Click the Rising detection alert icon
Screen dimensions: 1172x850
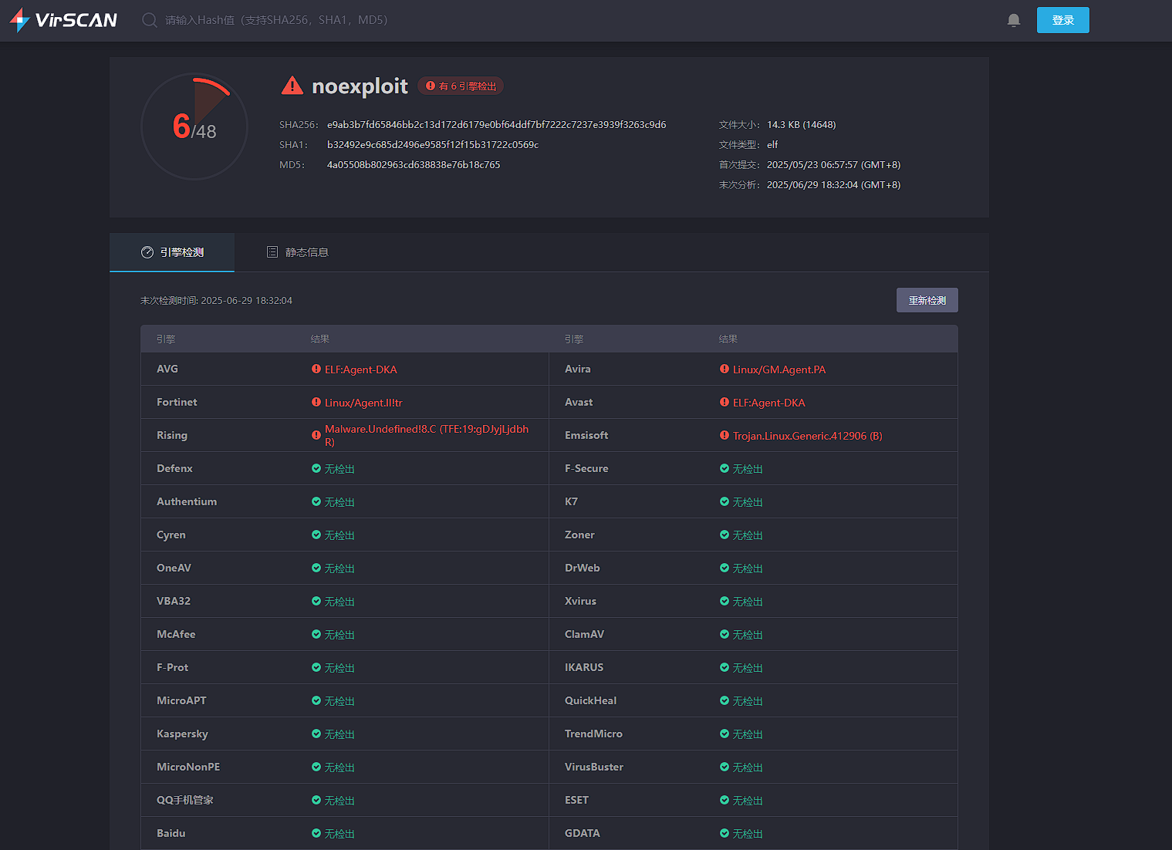tap(316, 436)
